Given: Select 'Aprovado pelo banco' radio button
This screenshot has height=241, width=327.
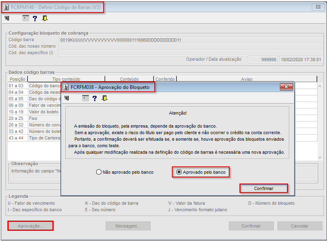Looking at the screenshot, I should [201, 172].
